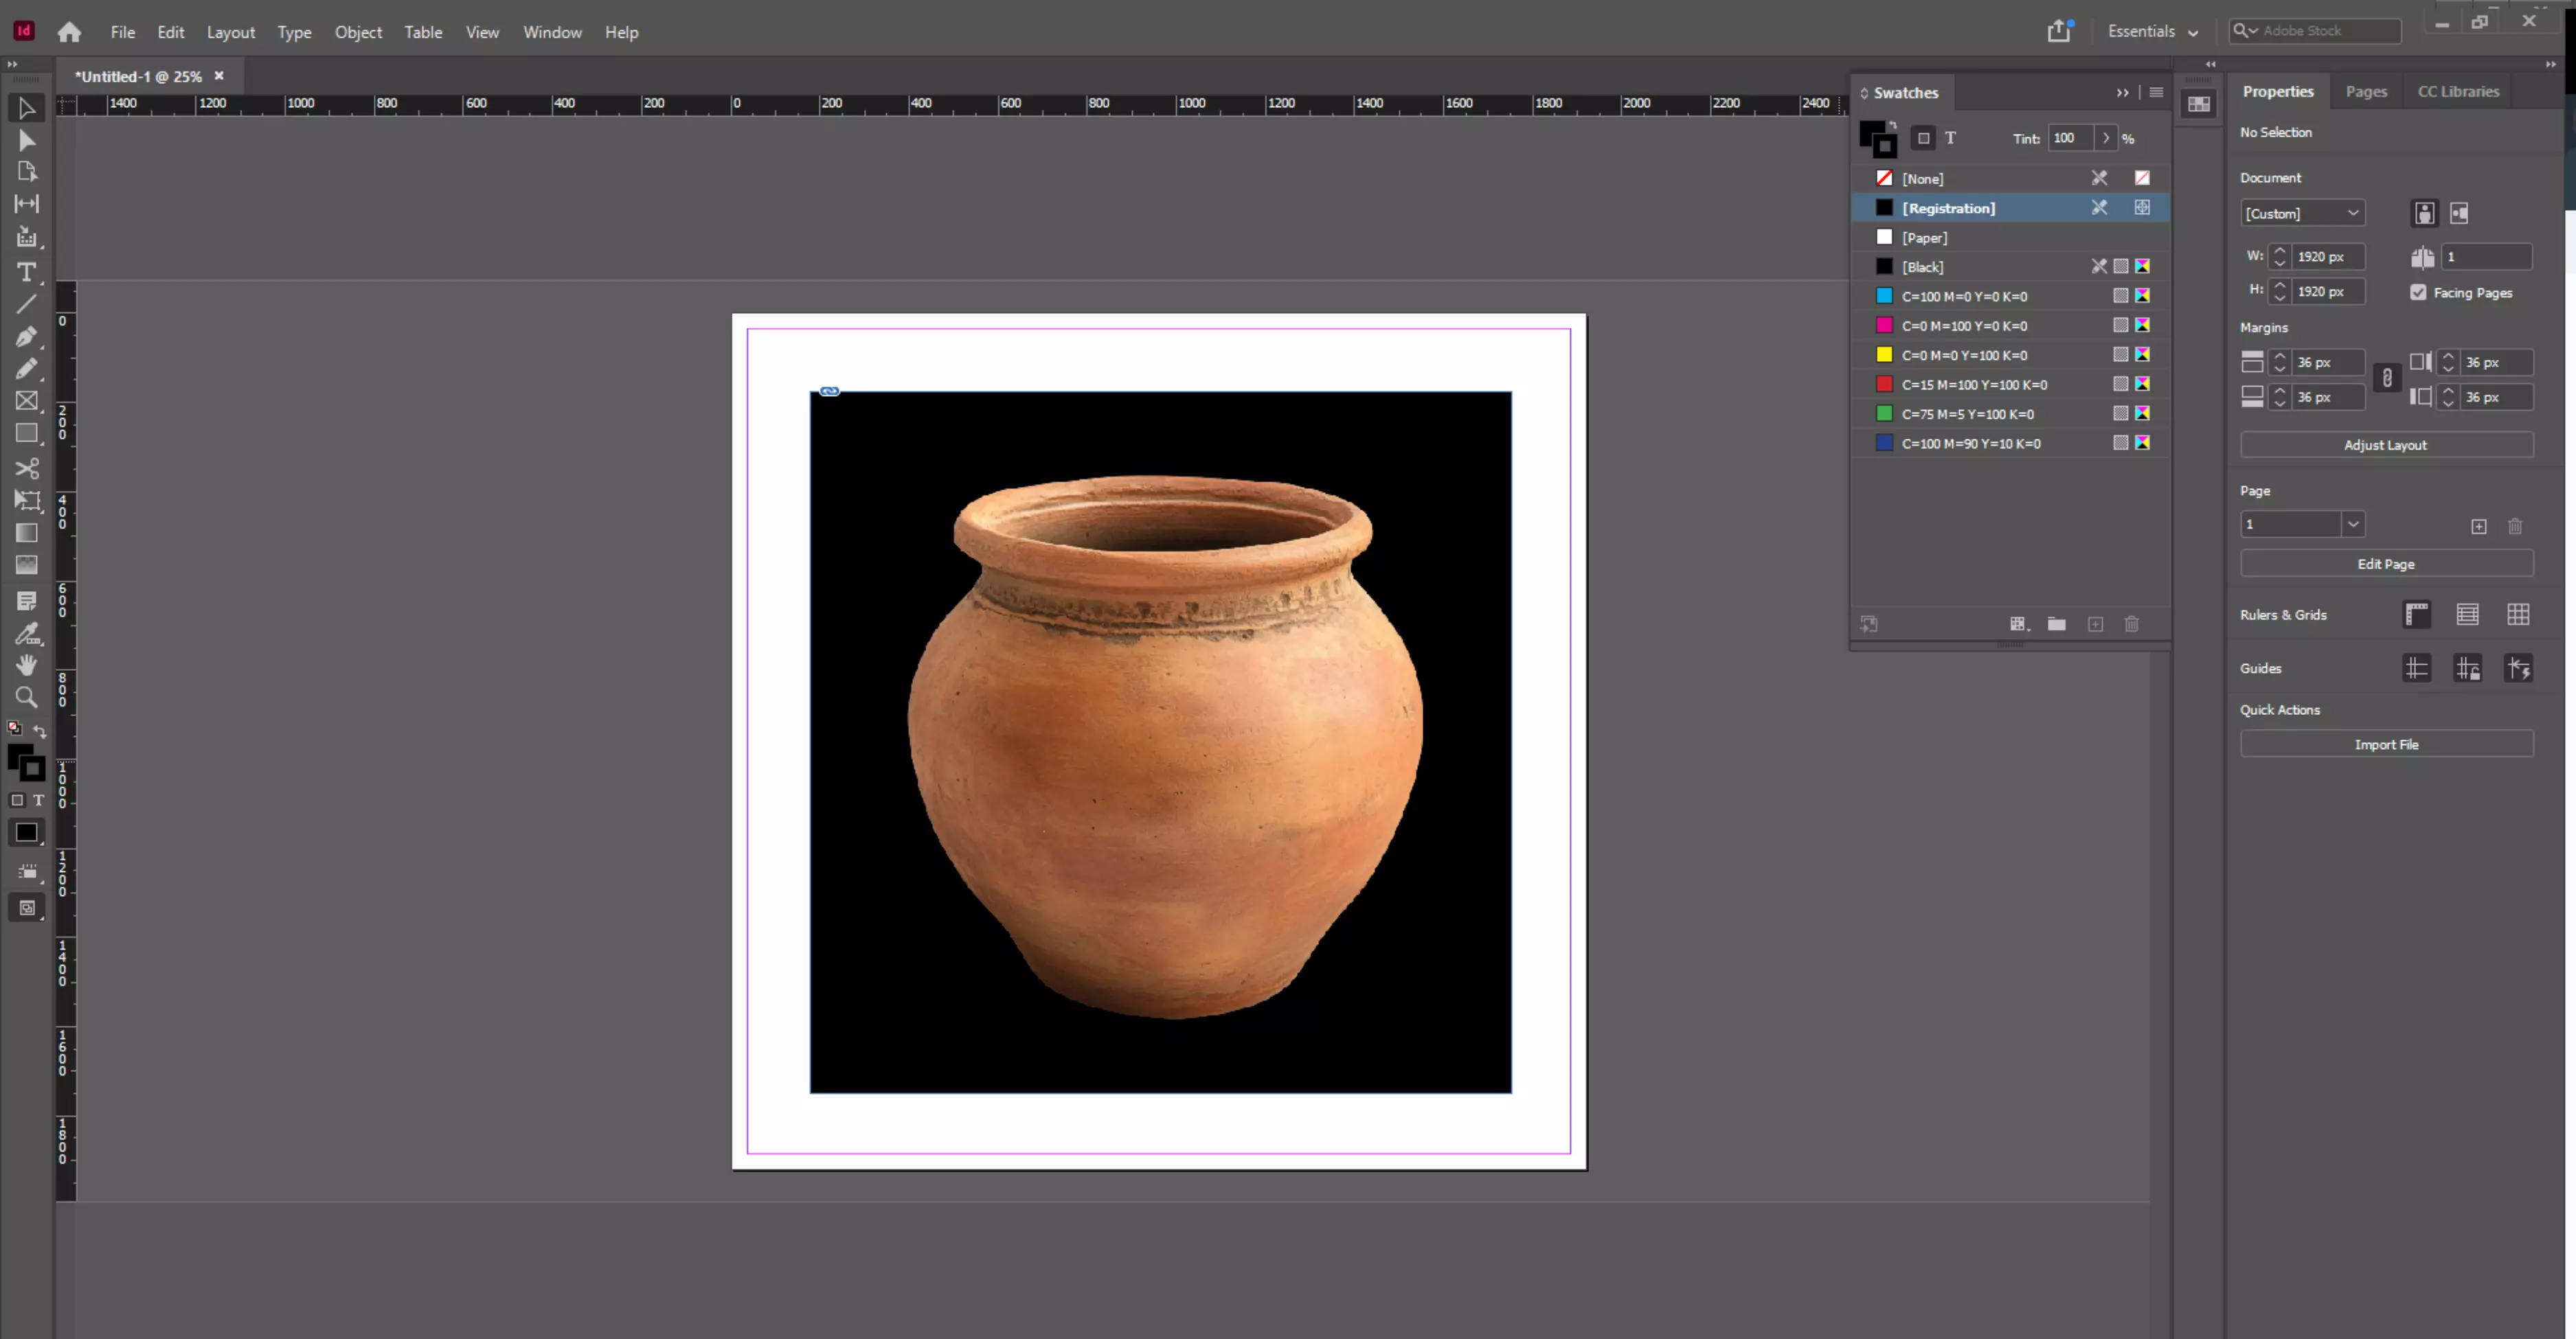Toggle formatting affects text in Swatches
This screenshot has width=2576, height=1339.
coord(1950,138)
